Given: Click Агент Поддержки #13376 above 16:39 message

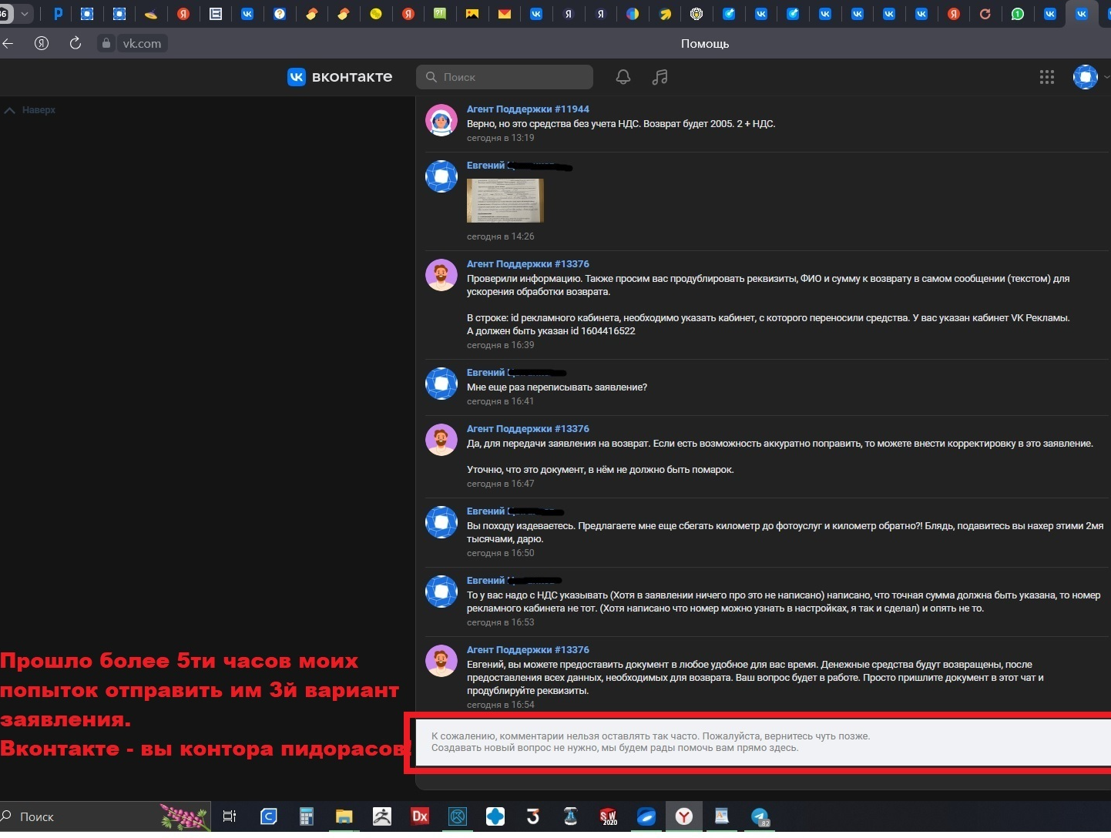Looking at the screenshot, I should 528,264.
